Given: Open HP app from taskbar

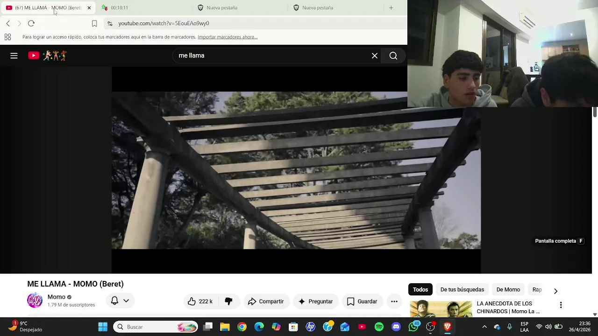Looking at the screenshot, I should (x=311, y=327).
